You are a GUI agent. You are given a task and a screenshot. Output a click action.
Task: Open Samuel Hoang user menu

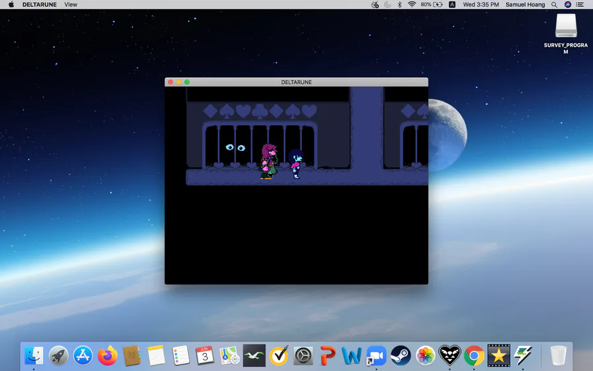[x=525, y=5]
